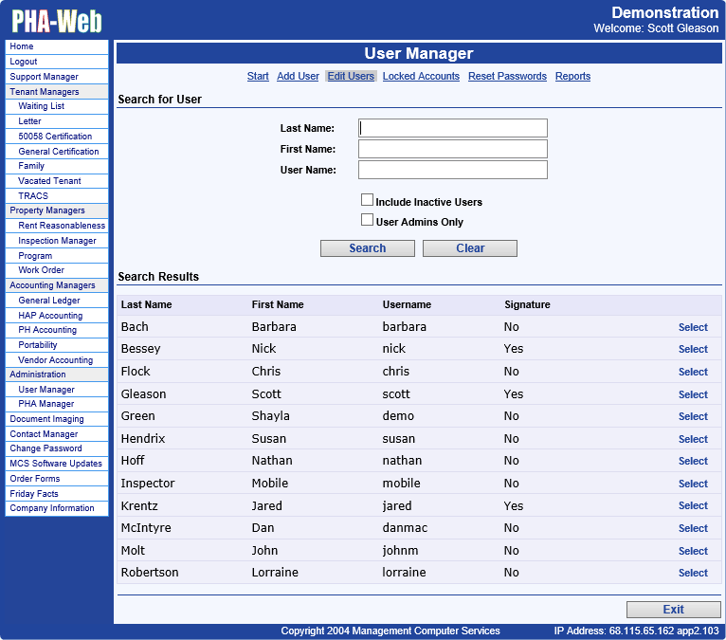Open Contact Manager in sidebar
Viewport: 726px width, 640px height.
point(57,434)
